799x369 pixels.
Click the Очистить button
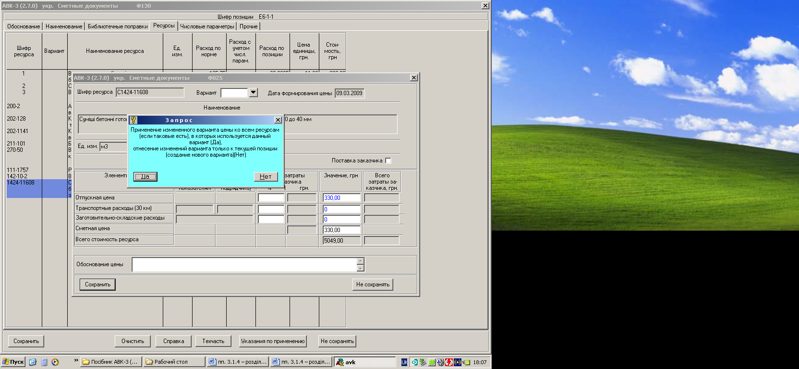click(133, 341)
